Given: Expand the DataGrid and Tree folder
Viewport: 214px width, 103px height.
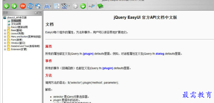Looking at the screenshot, I should point(5,46).
